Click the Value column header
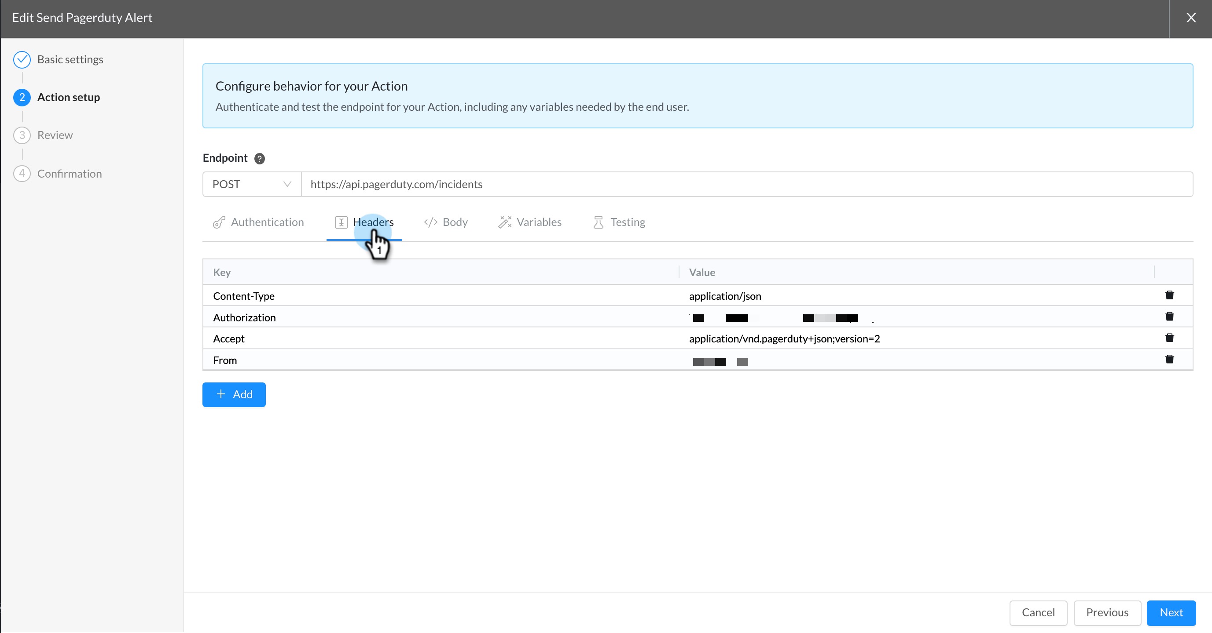The width and height of the screenshot is (1212, 633). tap(917, 273)
